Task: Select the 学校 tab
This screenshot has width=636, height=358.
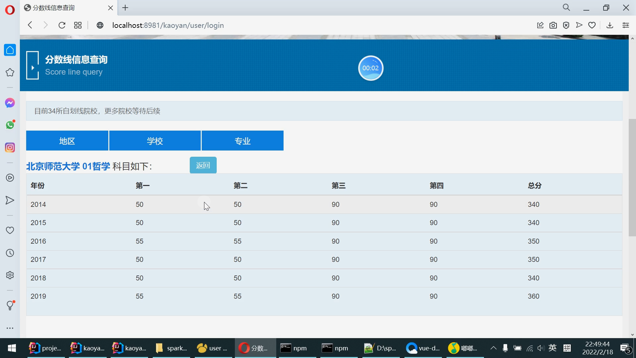Action: coord(155,141)
